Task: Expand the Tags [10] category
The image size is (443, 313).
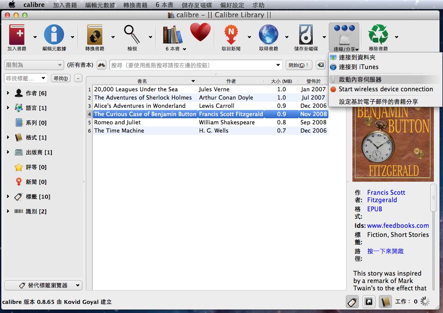Action: tap(8, 196)
